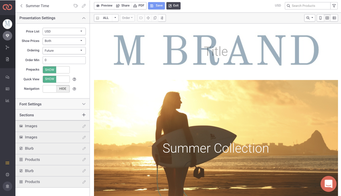Click the Search Products field

(x=308, y=6)
